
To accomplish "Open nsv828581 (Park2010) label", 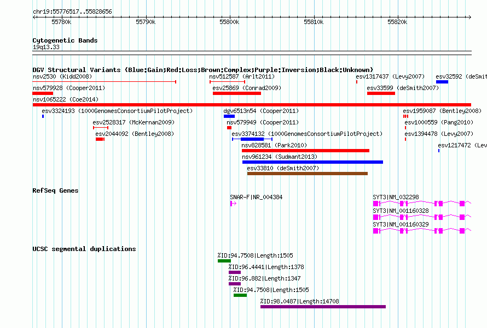I will click(x=274, y=145).
